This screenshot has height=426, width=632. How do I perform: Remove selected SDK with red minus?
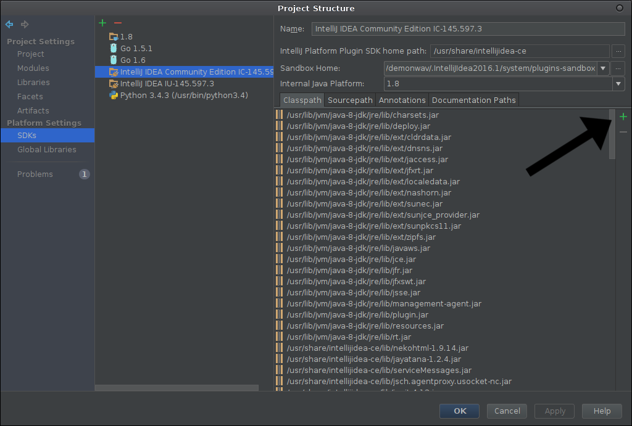(118, 23)
